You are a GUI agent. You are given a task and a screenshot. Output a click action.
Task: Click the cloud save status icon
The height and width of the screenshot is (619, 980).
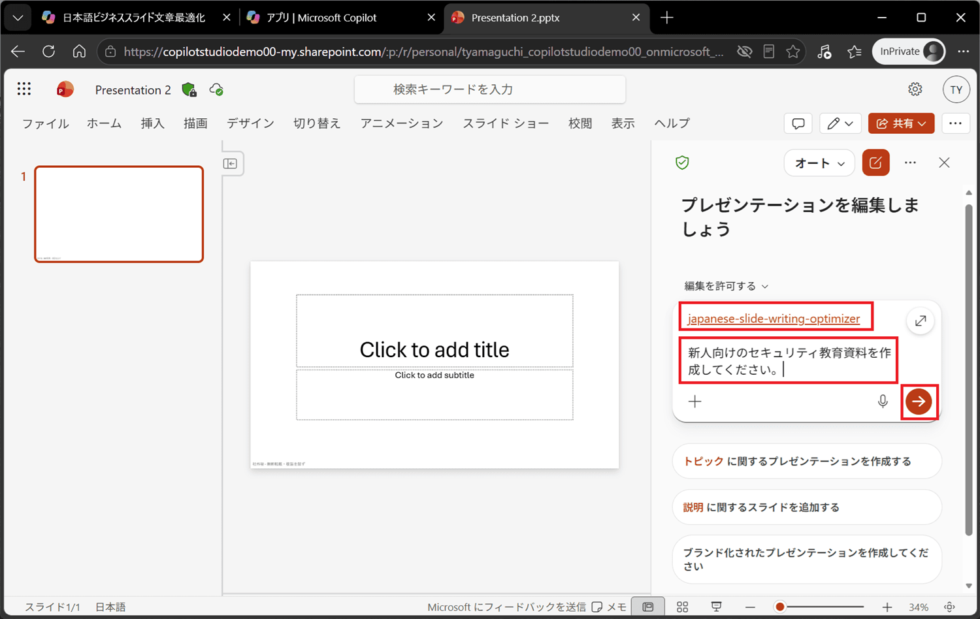(216, 89)
